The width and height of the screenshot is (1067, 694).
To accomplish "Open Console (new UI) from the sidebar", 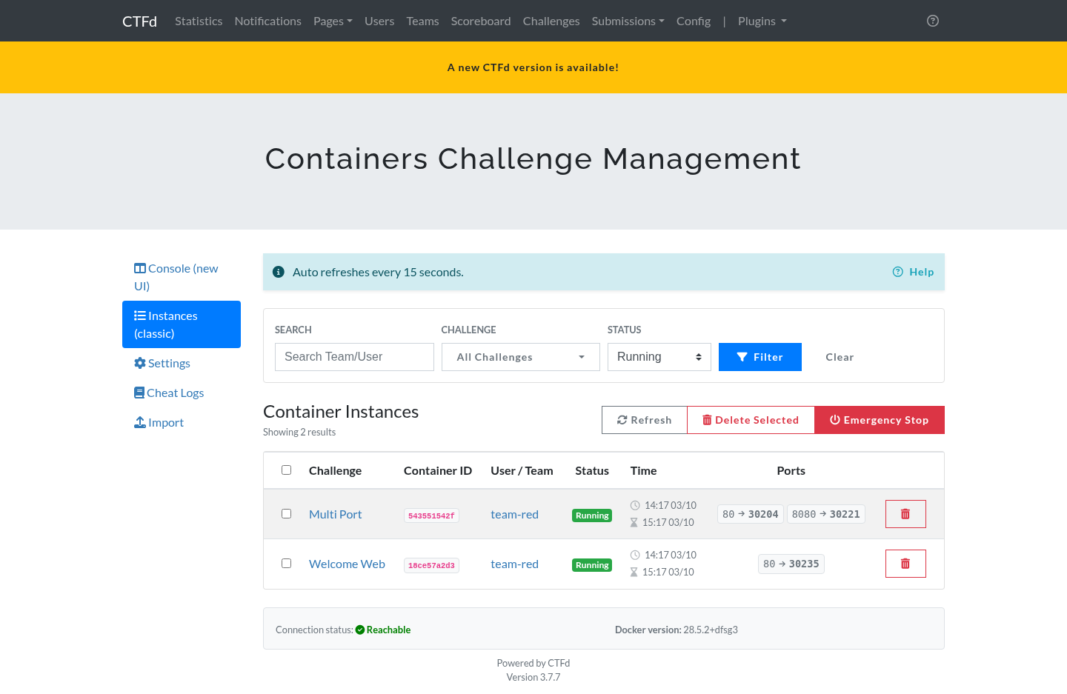I will [182, 277].
